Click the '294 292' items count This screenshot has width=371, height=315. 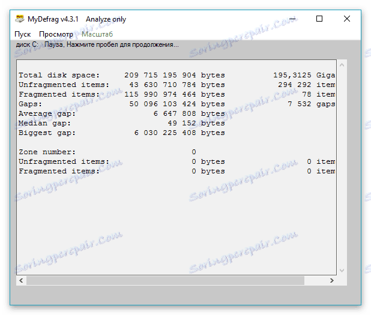coord(294,85)
